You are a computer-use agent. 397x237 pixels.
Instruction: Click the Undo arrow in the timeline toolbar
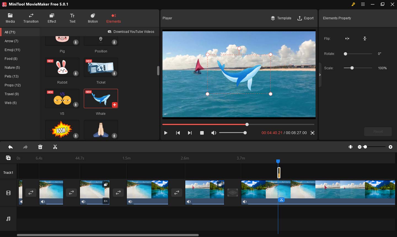click(x=10, y=147)
